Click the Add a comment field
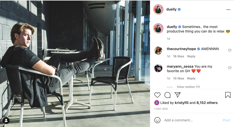 click(x=192, y=120)
